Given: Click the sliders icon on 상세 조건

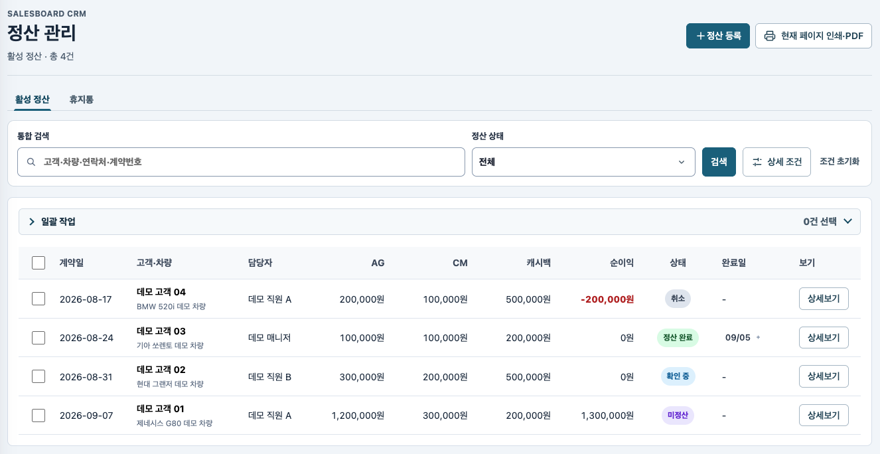Looking at the screenshot, I should click(x=757, y=162).
